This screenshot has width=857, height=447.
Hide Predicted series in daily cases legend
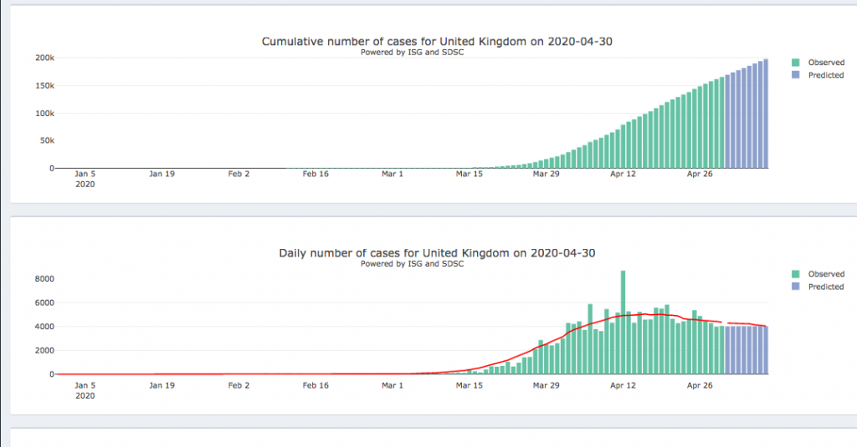pyautogui.click(x=825, y=287)
